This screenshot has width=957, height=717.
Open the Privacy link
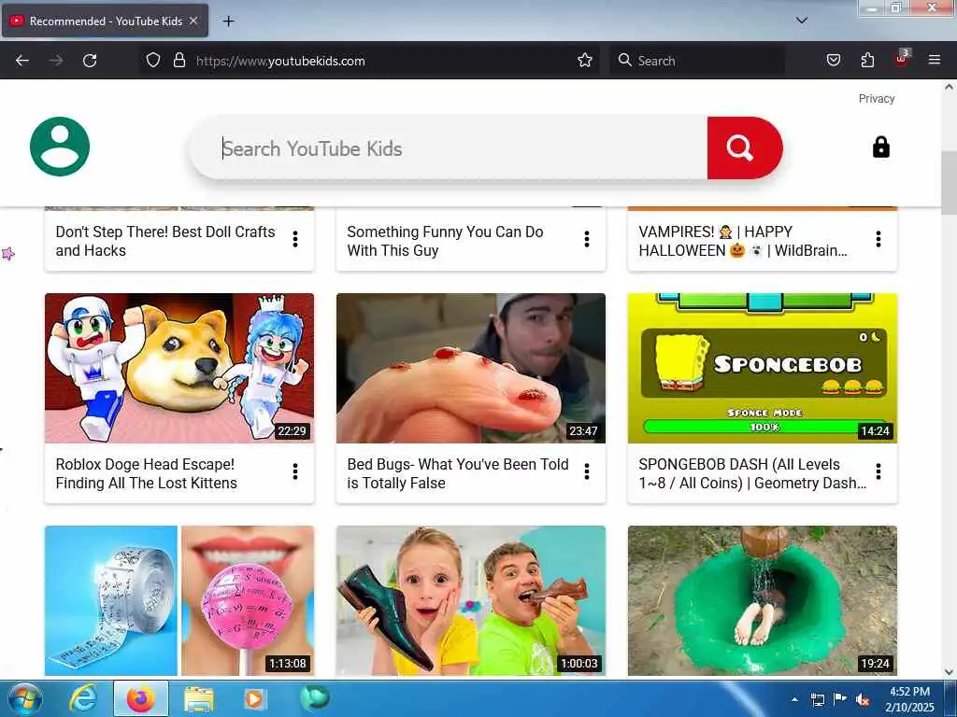(x=877, y=99)
